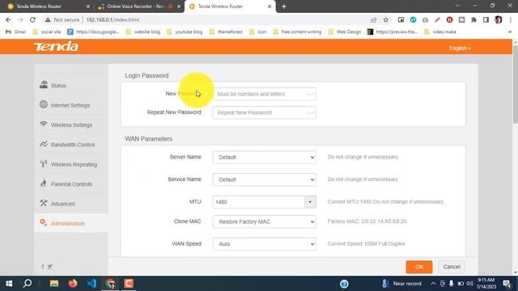The width and height of the screenshot is (518, 291).
Task: Open Web Design bookmark folder
Action: [345, 32]
